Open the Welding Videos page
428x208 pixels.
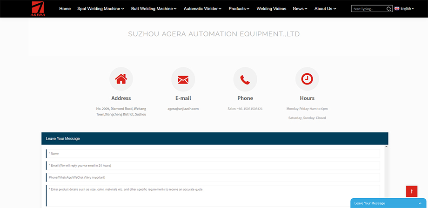point(271,9)
